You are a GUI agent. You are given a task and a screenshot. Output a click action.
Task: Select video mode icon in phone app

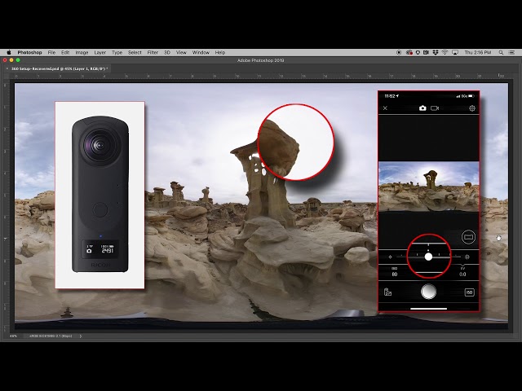(x=435, y=108)
